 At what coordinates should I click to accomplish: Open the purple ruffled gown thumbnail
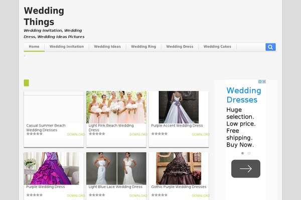pyautogui.click(x=52, y=168)
